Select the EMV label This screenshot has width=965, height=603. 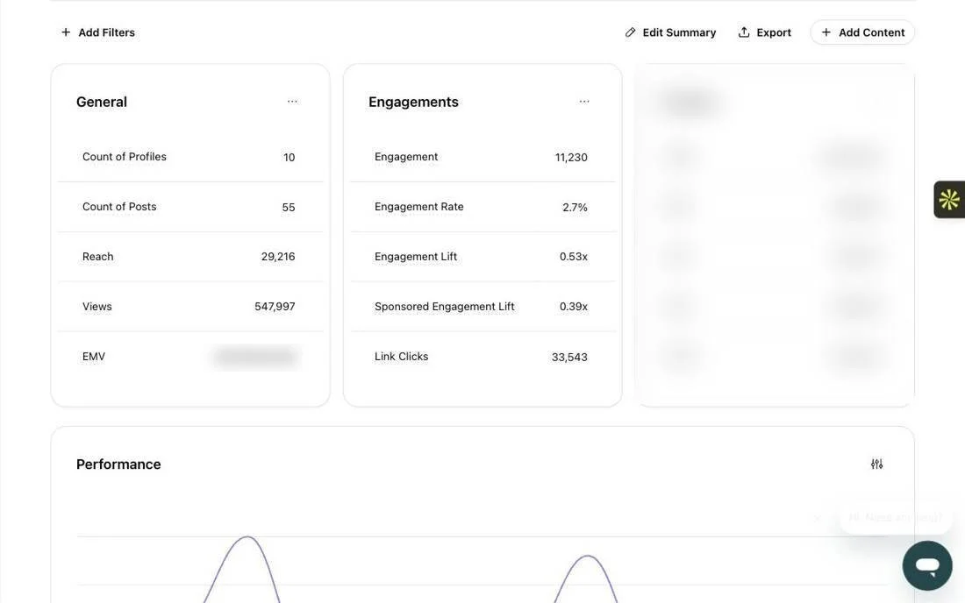pos(94,357)
